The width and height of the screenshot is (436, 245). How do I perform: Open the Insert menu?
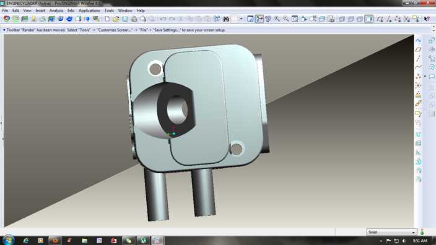pos(40,11)
